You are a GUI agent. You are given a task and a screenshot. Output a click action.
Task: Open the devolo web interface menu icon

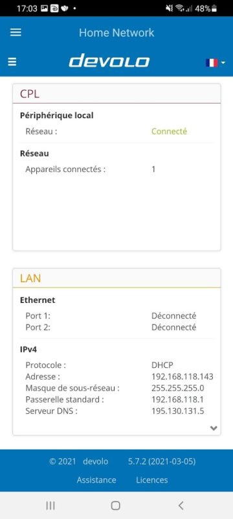coord(12,62)
